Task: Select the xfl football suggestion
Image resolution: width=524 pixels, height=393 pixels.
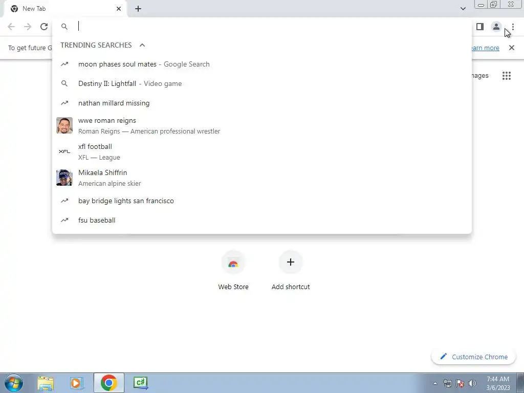Action: (262, 151)
